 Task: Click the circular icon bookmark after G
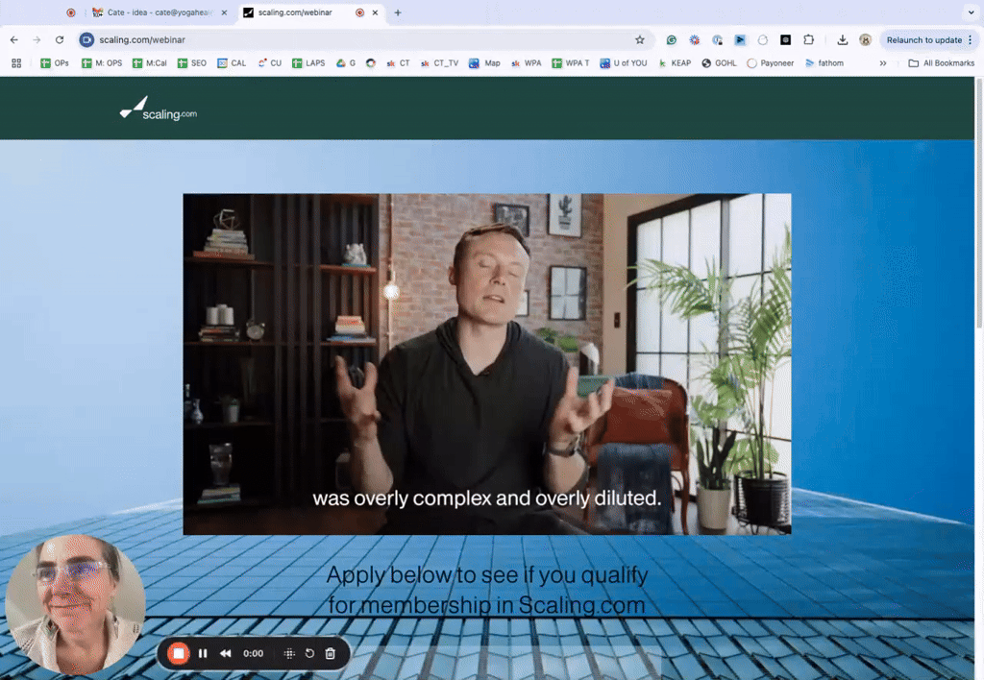(x=371, y=62)
